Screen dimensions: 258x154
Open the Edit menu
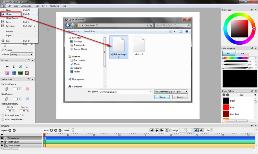click(9, 6)
